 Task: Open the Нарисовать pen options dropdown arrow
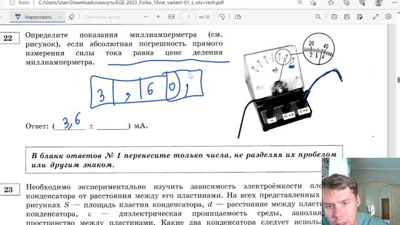(x=60, y=17)
